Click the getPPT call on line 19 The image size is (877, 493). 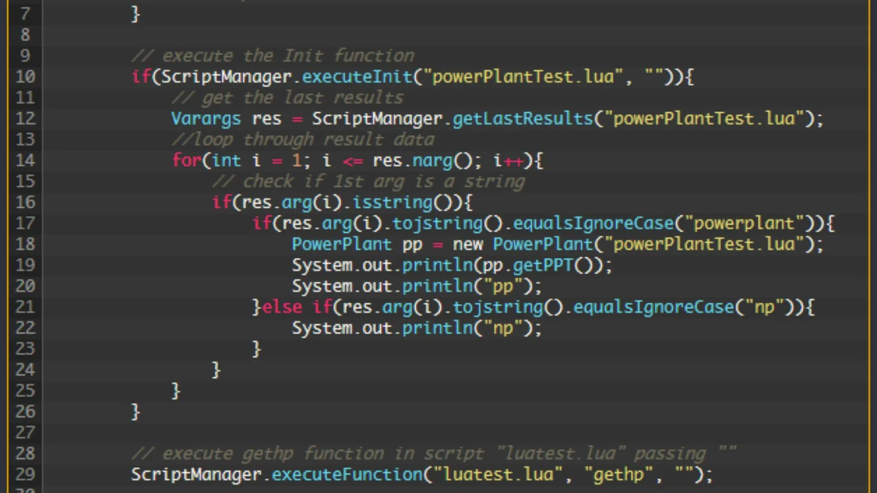(542, 266)
